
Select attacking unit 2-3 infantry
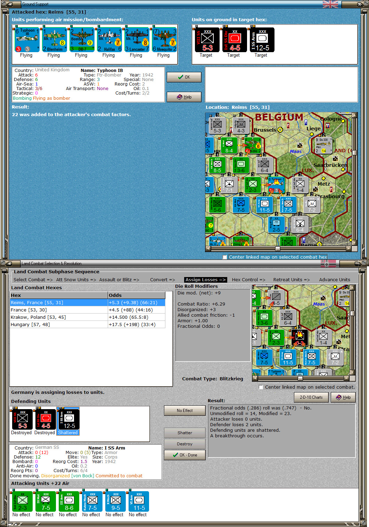coord(23,501)
